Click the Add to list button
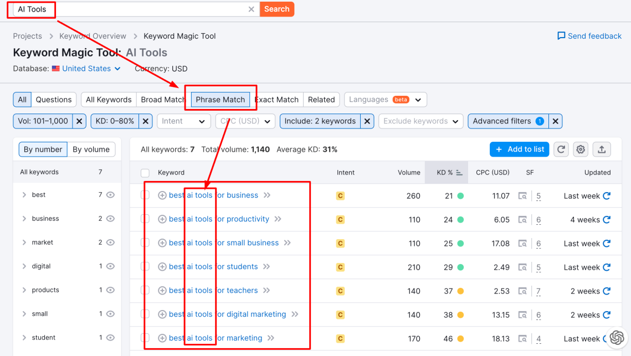The image size is (631, 356). 519,149
